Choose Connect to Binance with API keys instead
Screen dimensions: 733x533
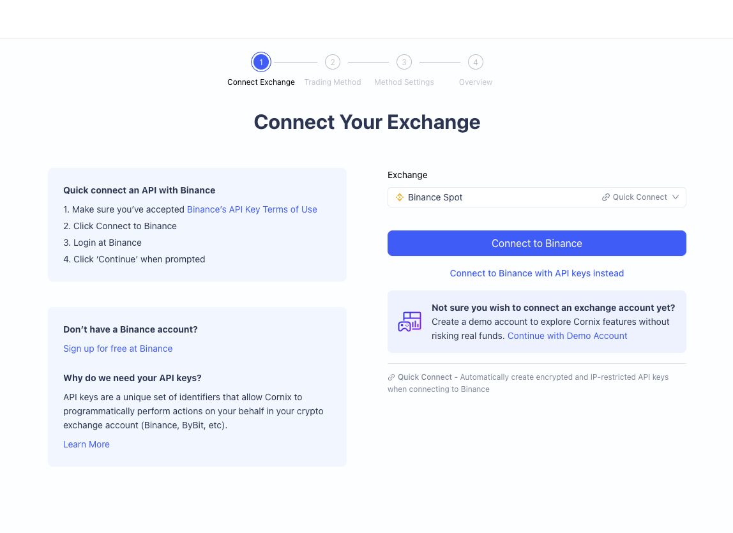536,273
